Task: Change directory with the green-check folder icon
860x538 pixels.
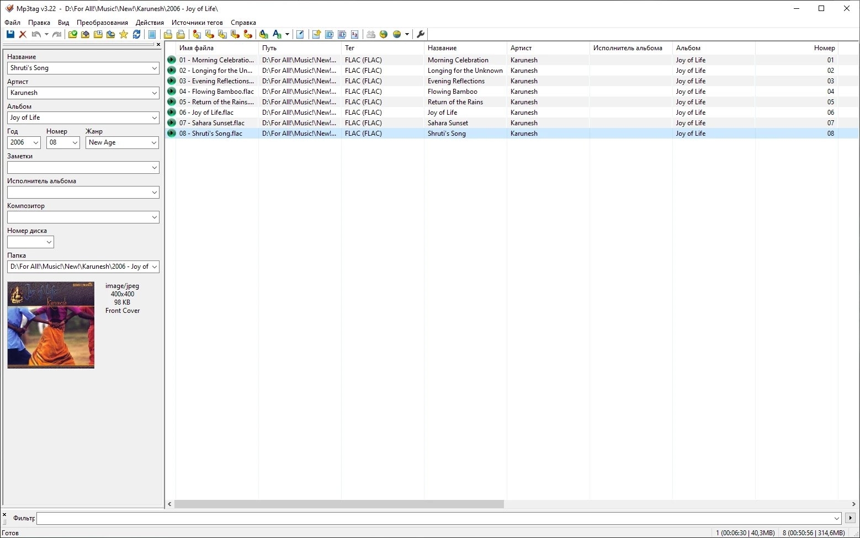Action: pos(72,34)
